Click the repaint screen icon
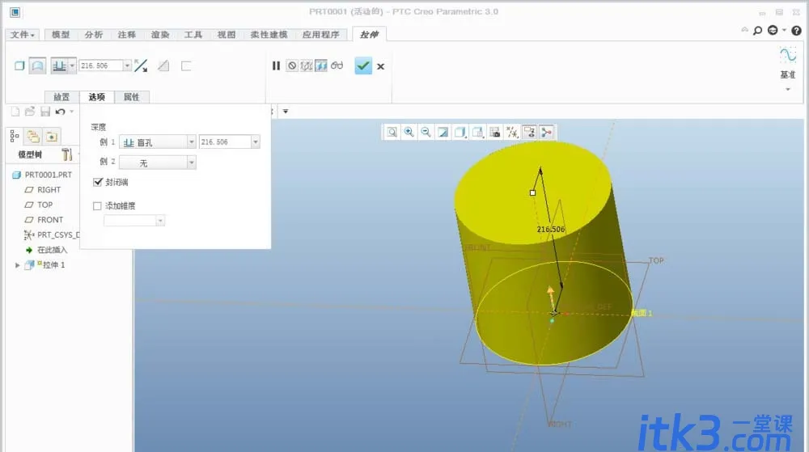Image resolution: width=809 pixels, height=452 pixels. click(x=443, y=133)
